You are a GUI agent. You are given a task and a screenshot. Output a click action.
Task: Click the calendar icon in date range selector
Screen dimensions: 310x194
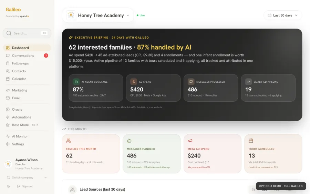tap(269, 15)
